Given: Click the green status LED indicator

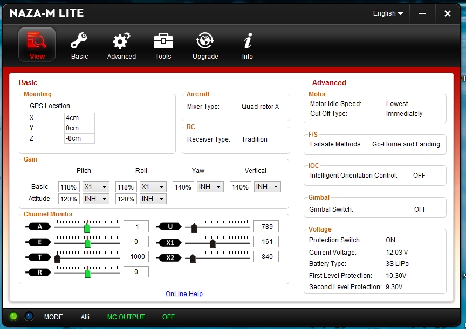Looking at the screenshot, I should click(x=13, y=316).
